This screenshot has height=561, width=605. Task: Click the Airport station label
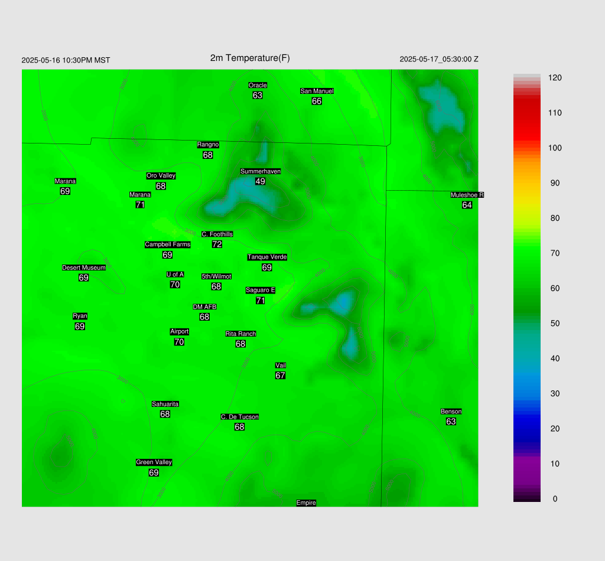(x=180, y=332)
